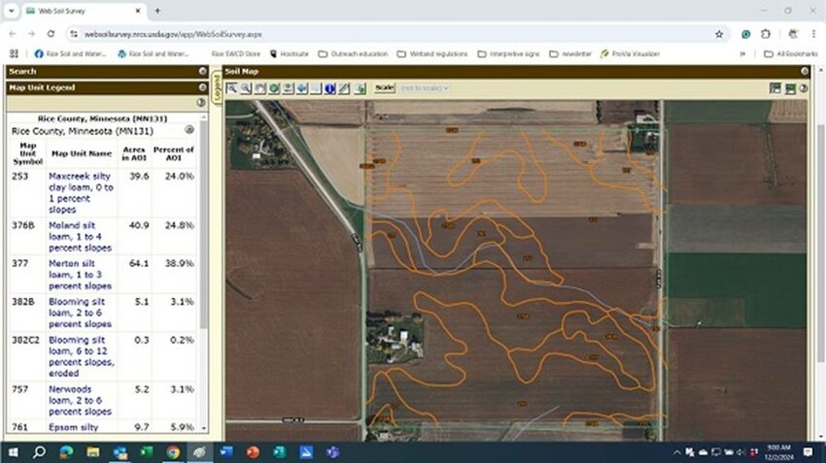This screenshot has width=826, height=463.
Task: Click second green map layout icon at toolbar right
Action: 790,88
